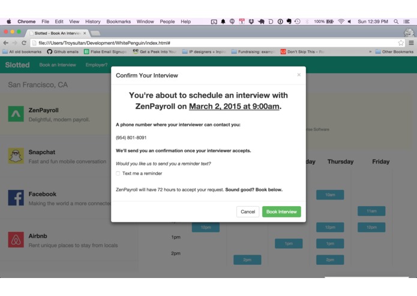
Task: Click the Time Machine menu bar icon
Action: point(298,22)
